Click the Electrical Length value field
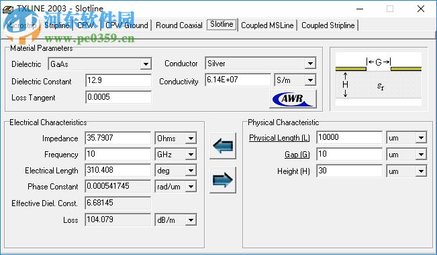The image size is (437, 255). coord(117,170)
